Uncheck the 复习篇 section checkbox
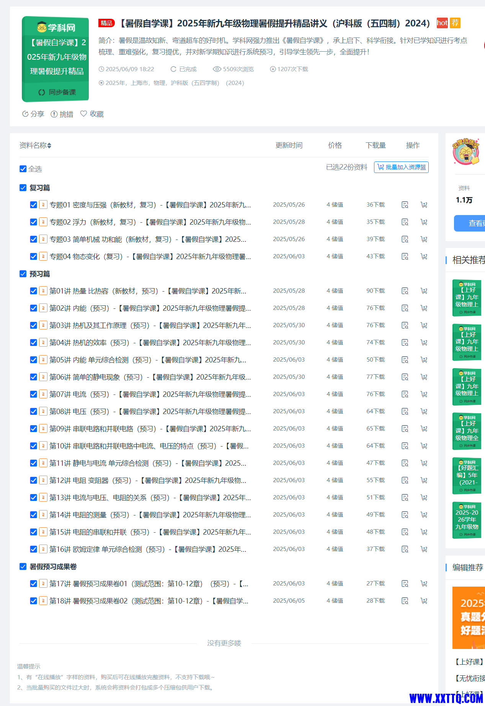The height and width of the screenshot is (706, 485). coord(23,188)
